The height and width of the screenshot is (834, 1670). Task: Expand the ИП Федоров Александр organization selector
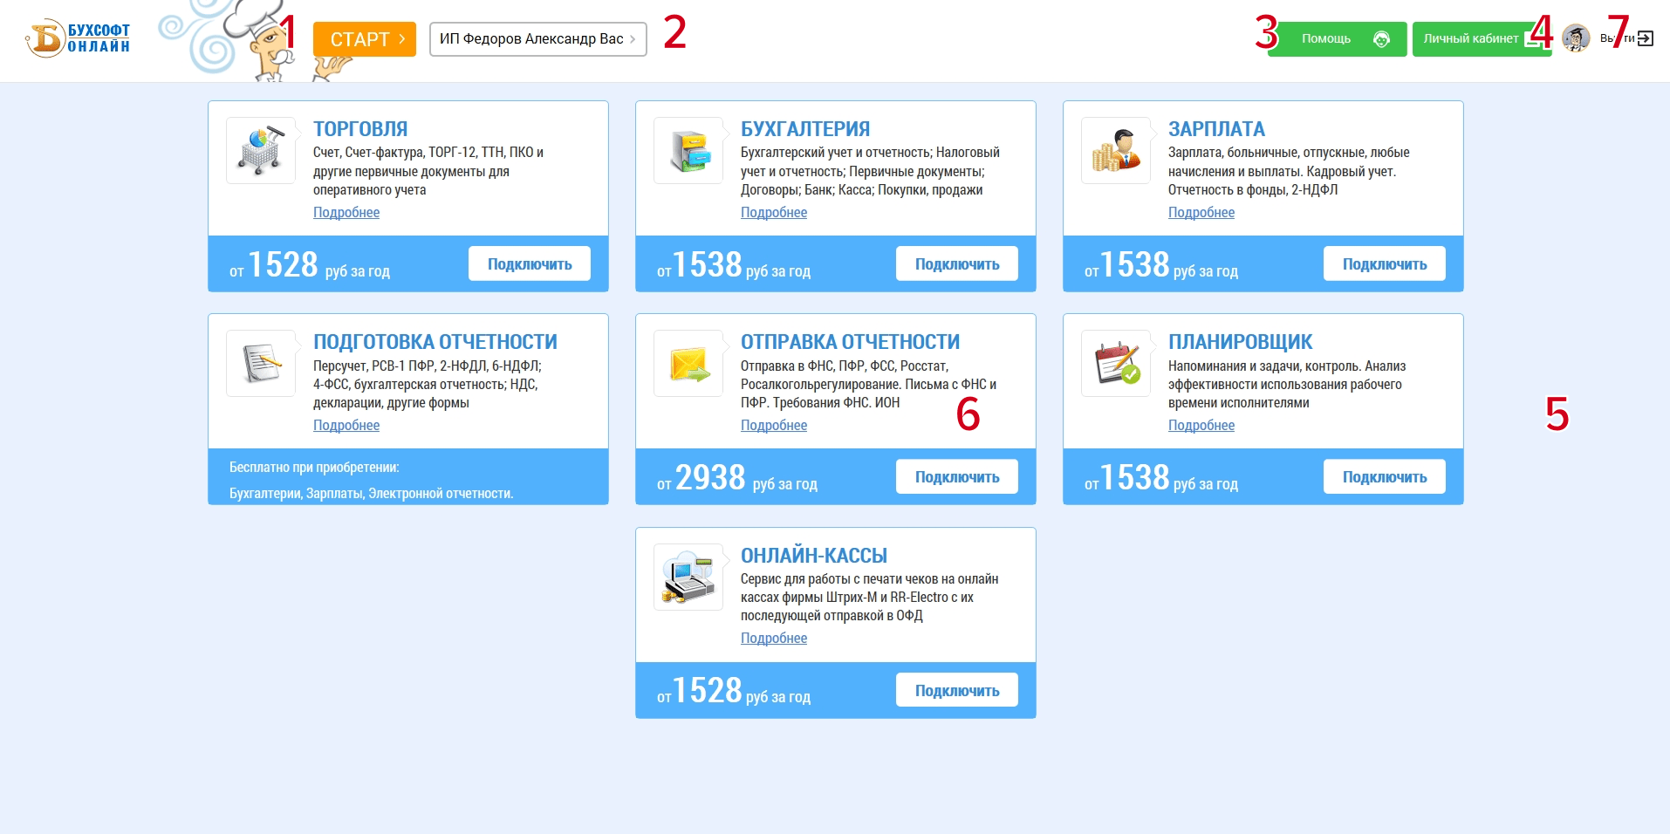coord(538,39)
